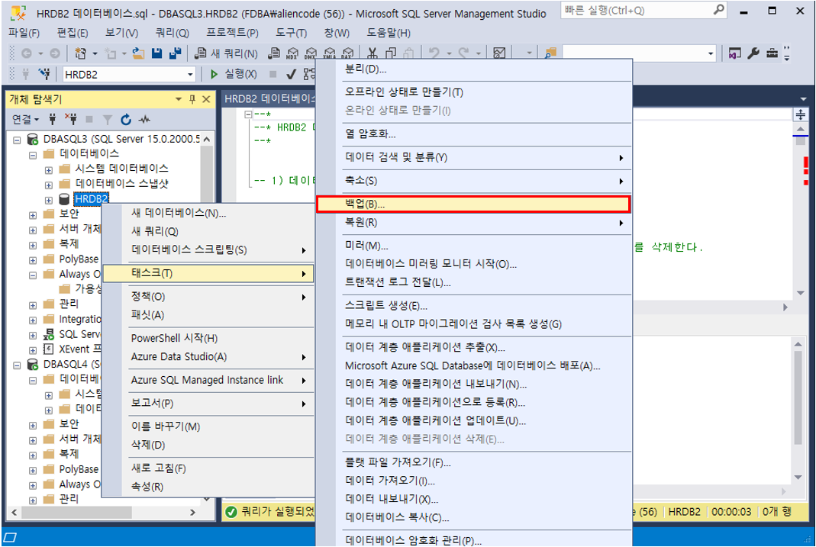816x547 pixels.
Task: Click the Open File folder icon
Action: click(138, 53)
